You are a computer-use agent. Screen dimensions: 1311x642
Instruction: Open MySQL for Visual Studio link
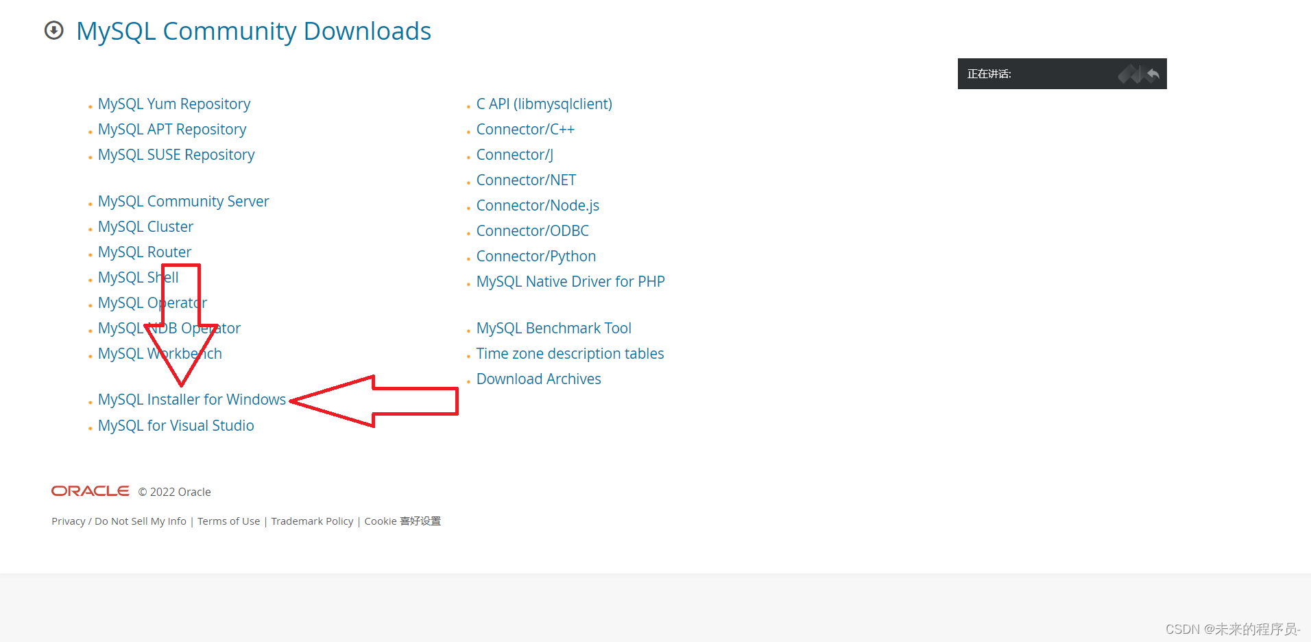[x=176, y=425]
